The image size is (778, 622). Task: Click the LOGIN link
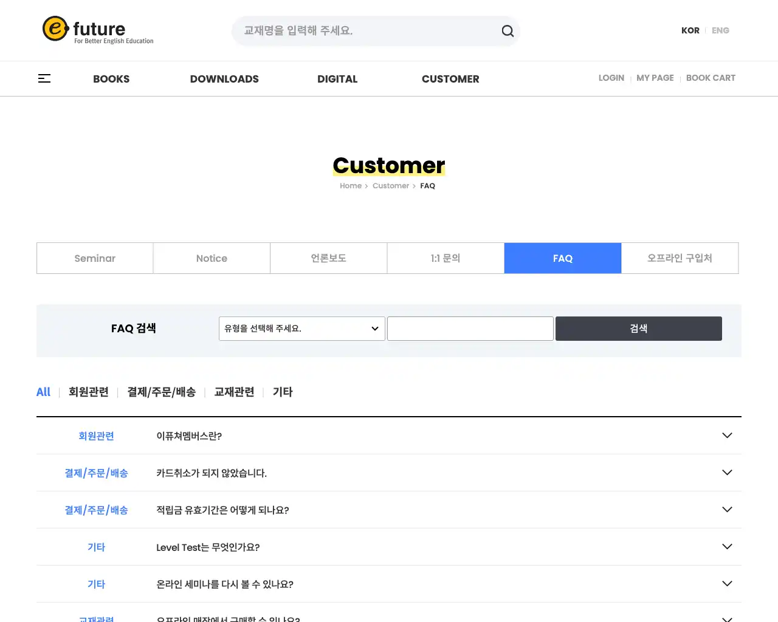coord(611,78)
